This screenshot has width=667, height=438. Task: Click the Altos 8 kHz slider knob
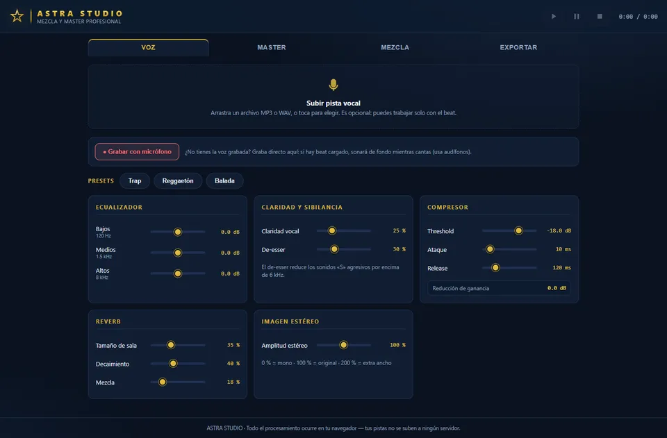178,273
